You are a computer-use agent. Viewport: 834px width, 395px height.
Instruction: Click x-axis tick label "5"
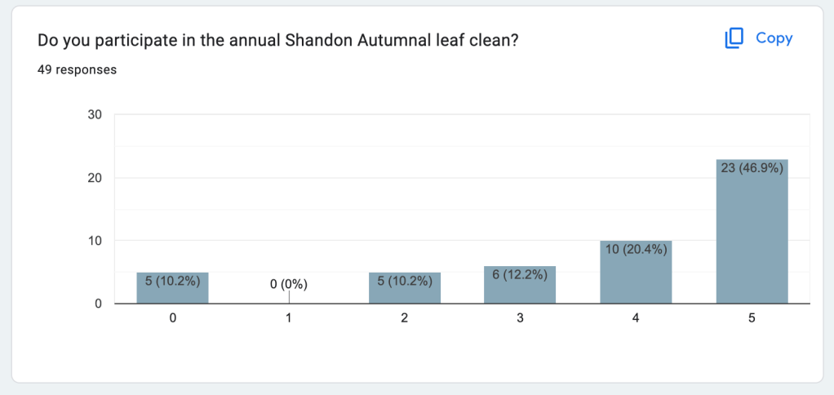[752, 319]
